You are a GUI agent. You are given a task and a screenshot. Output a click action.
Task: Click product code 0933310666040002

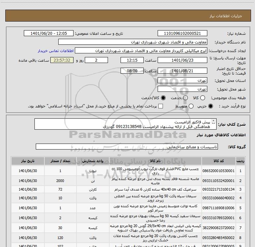tap(219, 198)
